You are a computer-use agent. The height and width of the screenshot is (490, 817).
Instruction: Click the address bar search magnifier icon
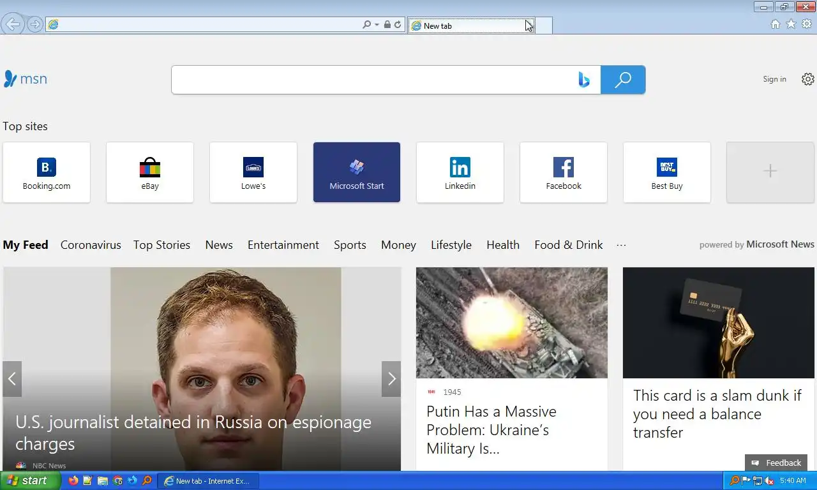coord(366,25)
